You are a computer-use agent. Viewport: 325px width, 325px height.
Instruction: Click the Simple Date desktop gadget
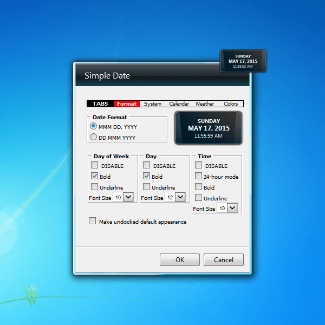coord(243,61)
